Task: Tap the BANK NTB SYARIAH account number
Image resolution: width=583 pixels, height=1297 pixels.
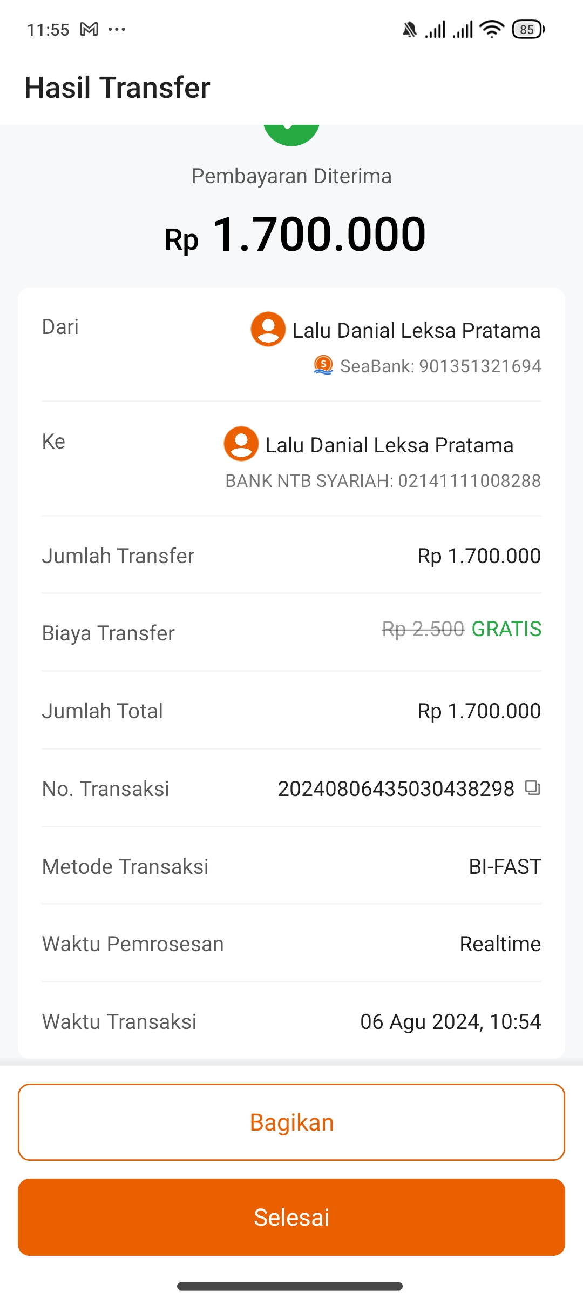Action: pos(469,481)
